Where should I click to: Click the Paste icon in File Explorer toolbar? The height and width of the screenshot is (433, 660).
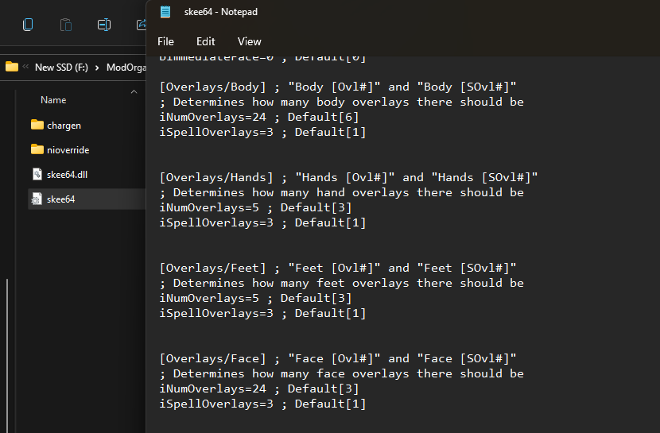[x=66, y=25]
